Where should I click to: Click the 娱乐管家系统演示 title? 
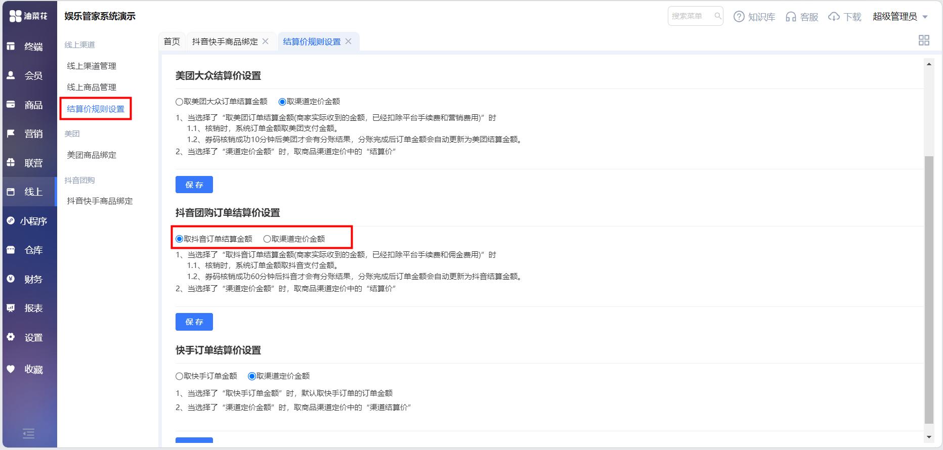100,16
